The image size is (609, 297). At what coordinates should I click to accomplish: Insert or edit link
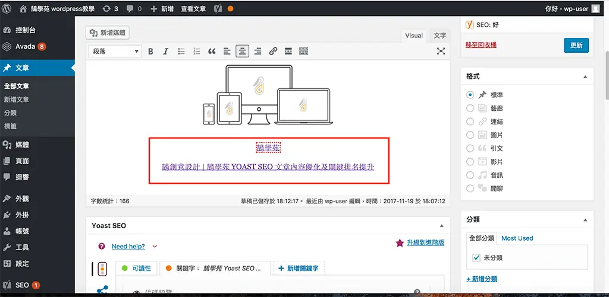tap(273, 51)
